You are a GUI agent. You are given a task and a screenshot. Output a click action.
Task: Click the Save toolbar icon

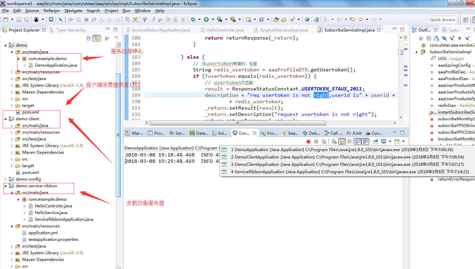(x=19, y=19)
